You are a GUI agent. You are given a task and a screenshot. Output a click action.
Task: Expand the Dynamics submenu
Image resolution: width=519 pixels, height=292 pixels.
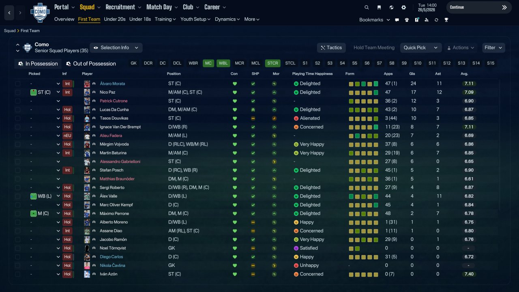coord(227,19)
